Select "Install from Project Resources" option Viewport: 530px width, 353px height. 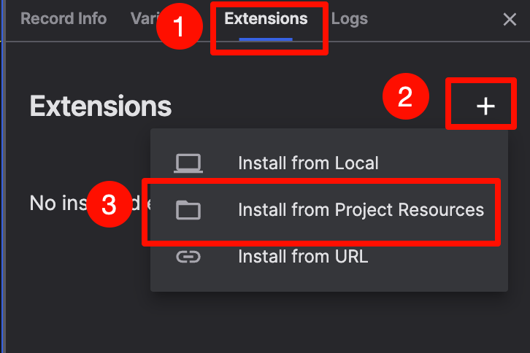(x=361, y=210)
